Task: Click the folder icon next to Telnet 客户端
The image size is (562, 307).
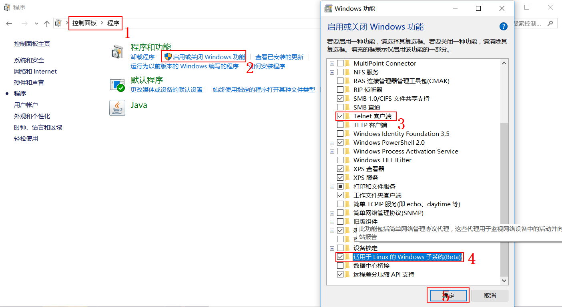Action: tap(348, 116)
